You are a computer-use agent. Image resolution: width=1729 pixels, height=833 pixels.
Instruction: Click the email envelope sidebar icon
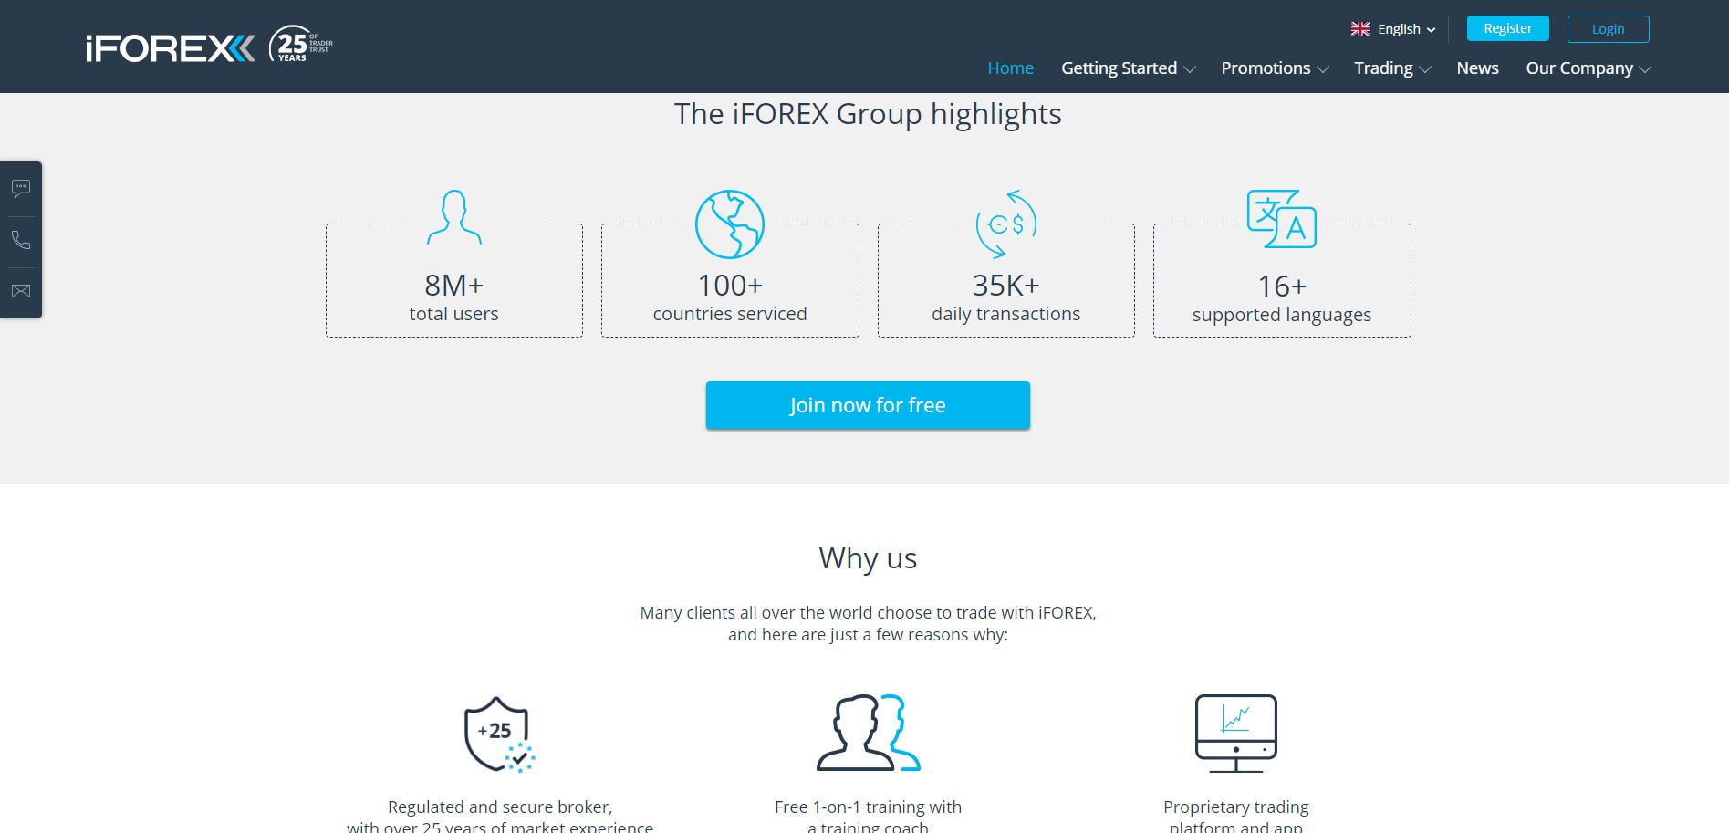[x=21, y=291]
